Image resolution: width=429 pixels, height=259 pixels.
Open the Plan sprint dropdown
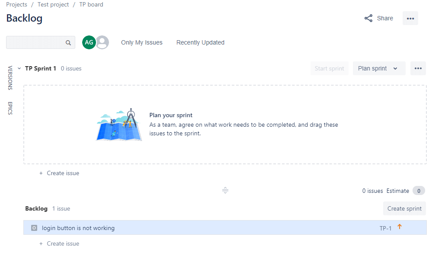[379, 68]
